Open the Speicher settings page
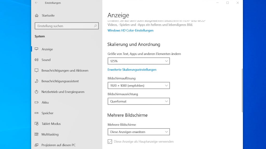The image size is (266, 149). 48,113
